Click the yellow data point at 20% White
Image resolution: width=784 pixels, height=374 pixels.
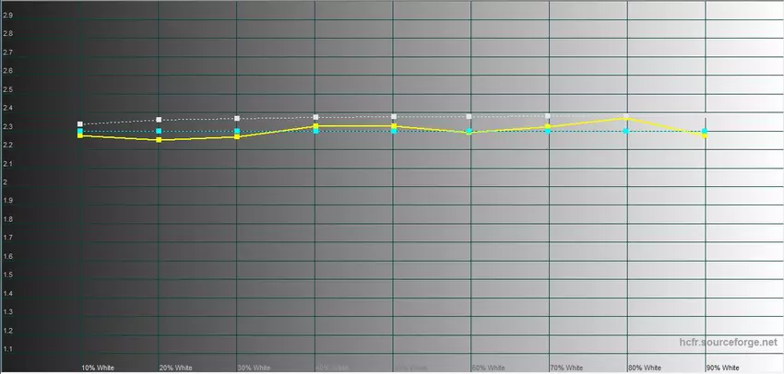coord(159,140)
